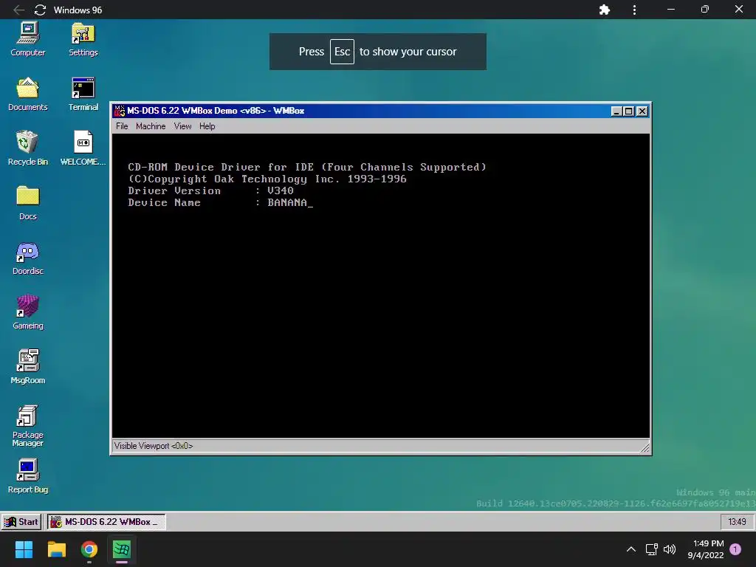This screenshot has width=756, height=567.
Task: Click the WMBox window resize grip
Action: coord(645,447)
